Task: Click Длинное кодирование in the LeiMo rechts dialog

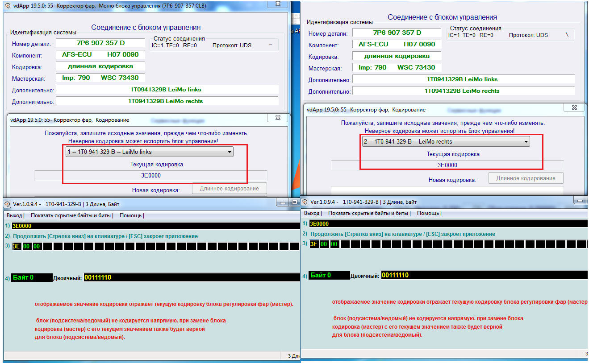Action: (526, 178)
